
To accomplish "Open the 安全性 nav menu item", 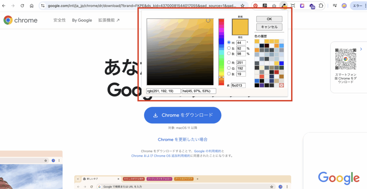I will click(59, 20).
